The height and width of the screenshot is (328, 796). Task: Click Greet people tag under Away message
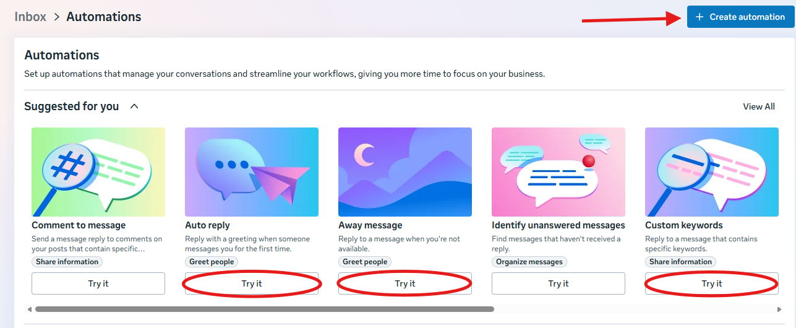(365, 262)
